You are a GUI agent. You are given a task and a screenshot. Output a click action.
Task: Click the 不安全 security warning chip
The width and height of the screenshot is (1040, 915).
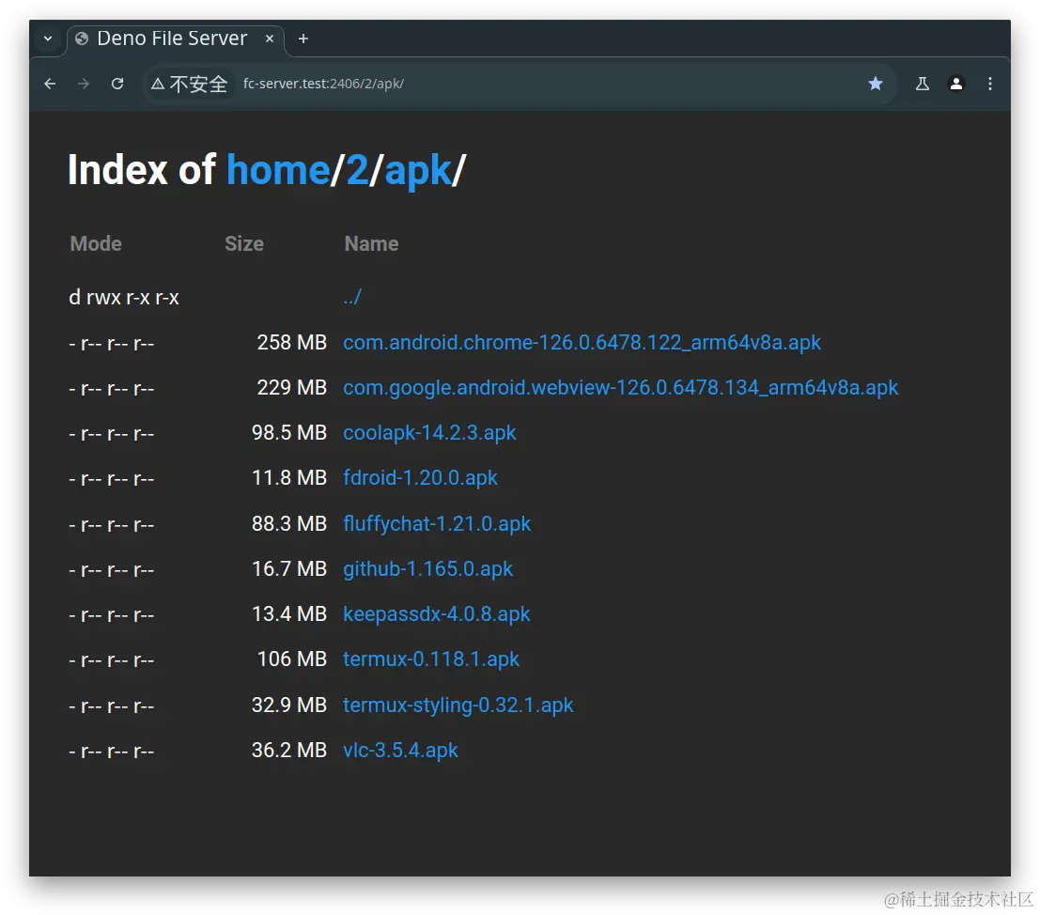click(190, 84)
